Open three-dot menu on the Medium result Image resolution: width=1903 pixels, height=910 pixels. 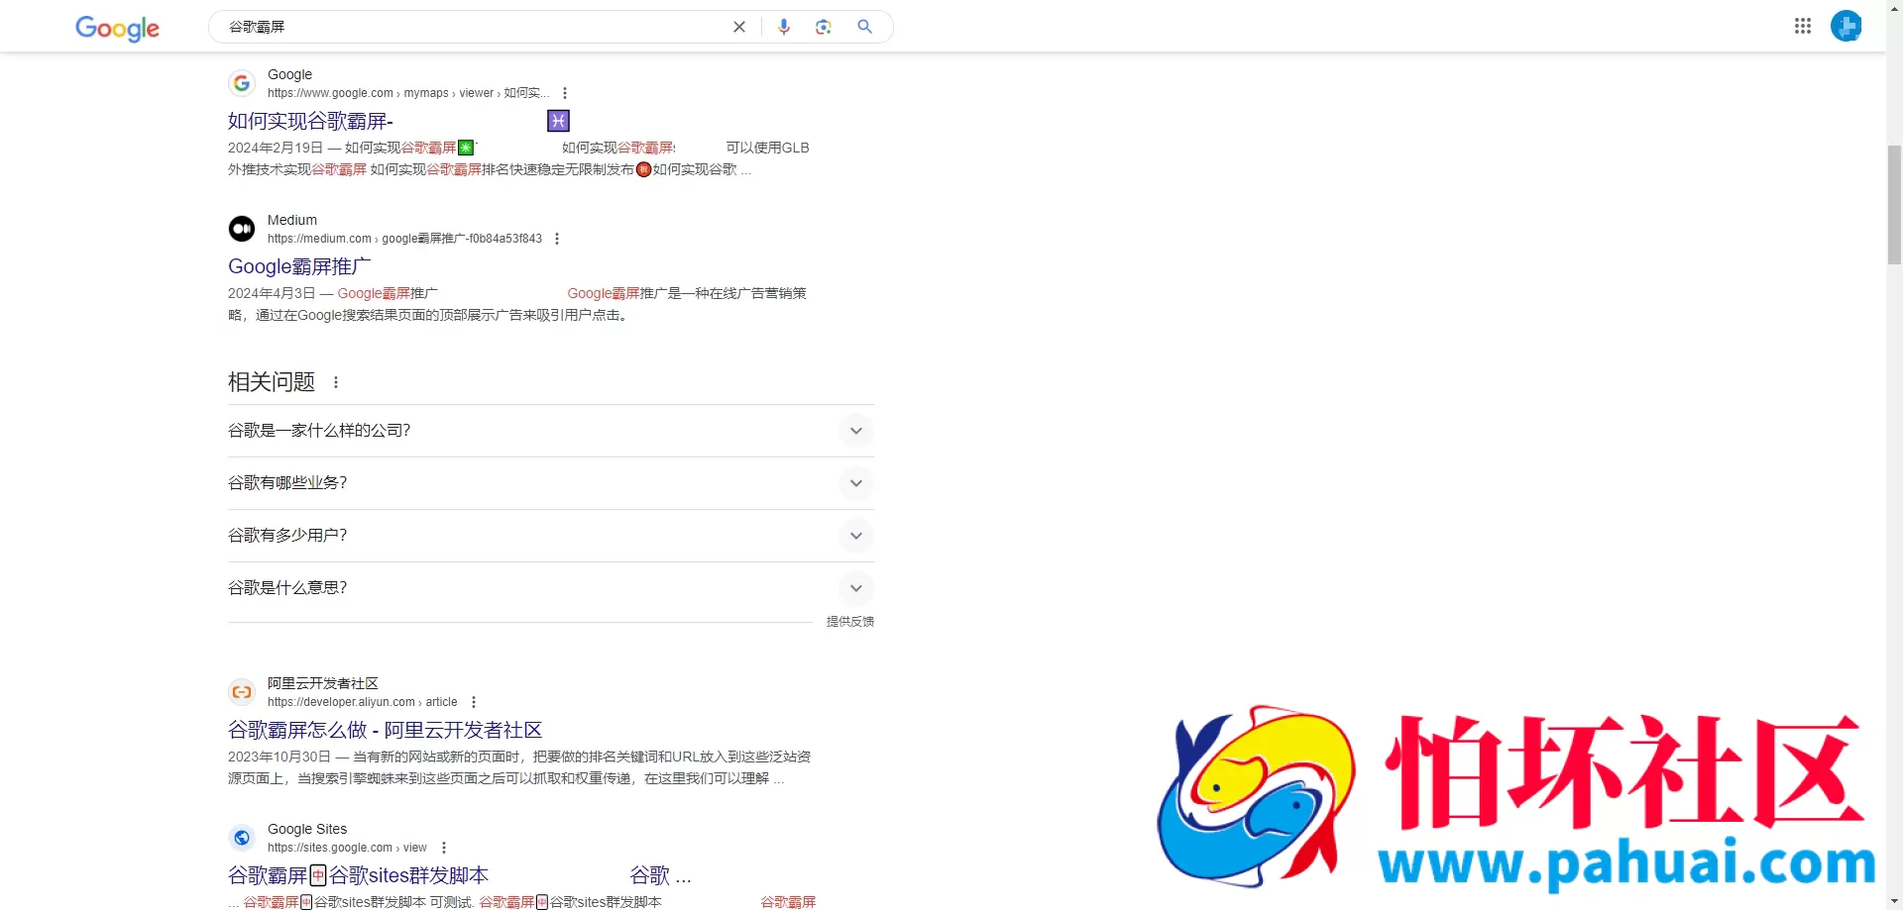pyautogui.click(x=557, y=238)
